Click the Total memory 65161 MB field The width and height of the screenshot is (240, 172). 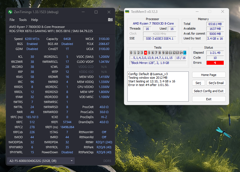(215, 24)
